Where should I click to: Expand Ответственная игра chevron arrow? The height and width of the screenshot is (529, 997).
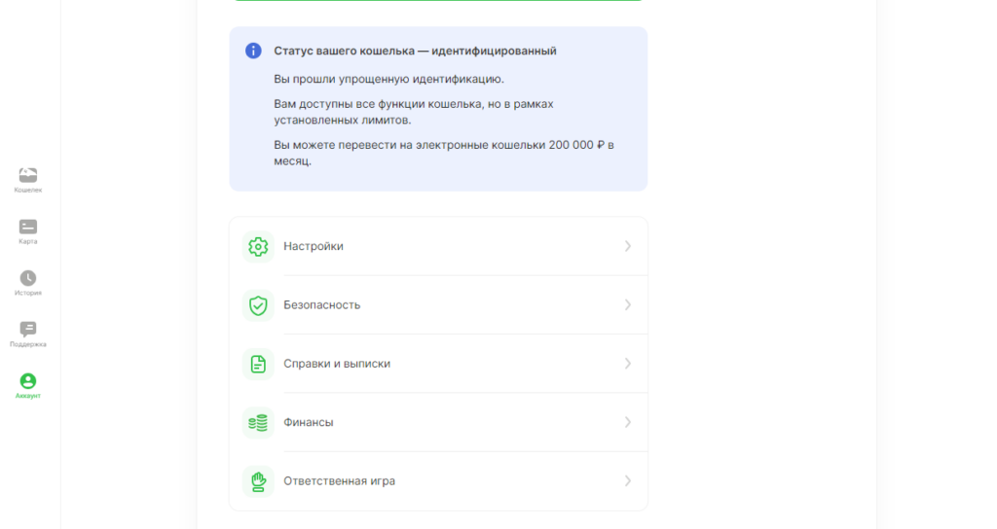coord(628,480)
